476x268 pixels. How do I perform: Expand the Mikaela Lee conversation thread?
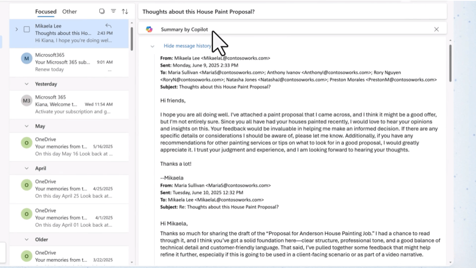pyautogui.click(x=17, y=29)
